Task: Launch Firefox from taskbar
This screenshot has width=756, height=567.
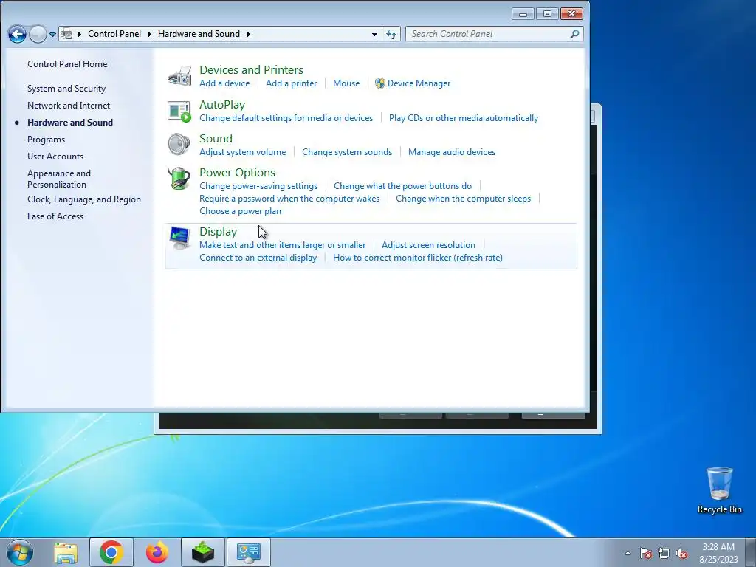Action: coord(157,552)
